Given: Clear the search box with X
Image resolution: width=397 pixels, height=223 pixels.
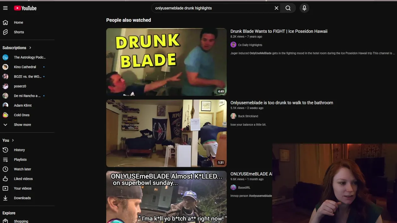Looking at the screenshot, I should tap(276, 8).
